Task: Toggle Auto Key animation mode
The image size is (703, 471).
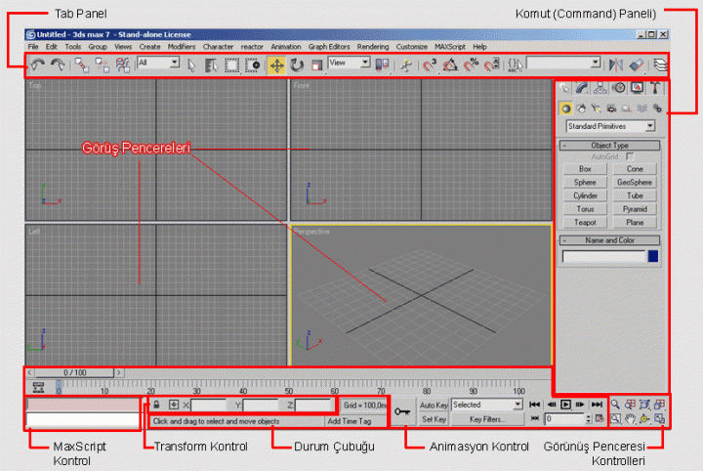Action: 434,404
